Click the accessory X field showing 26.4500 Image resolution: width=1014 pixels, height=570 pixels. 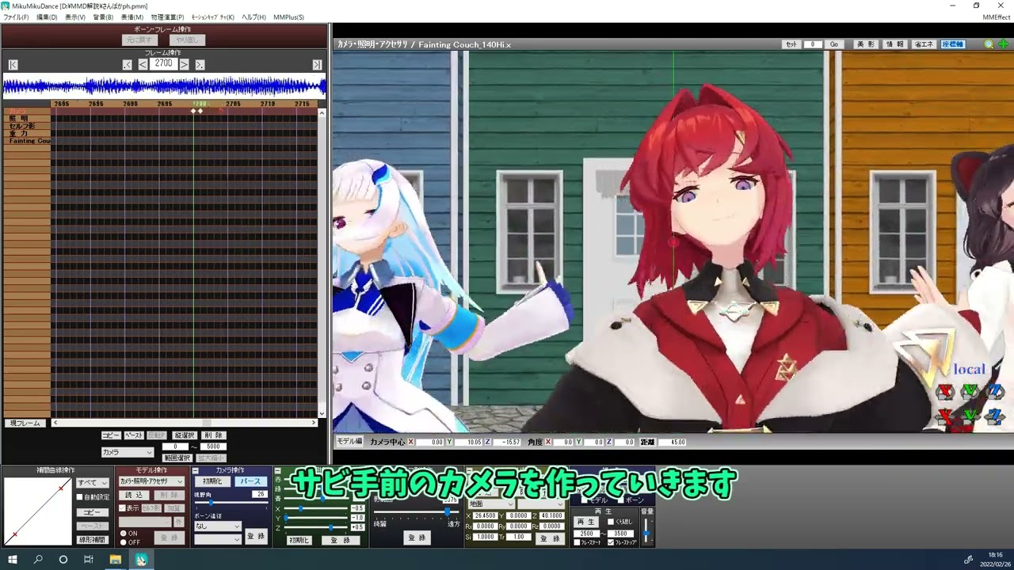(x=485, y=516)
